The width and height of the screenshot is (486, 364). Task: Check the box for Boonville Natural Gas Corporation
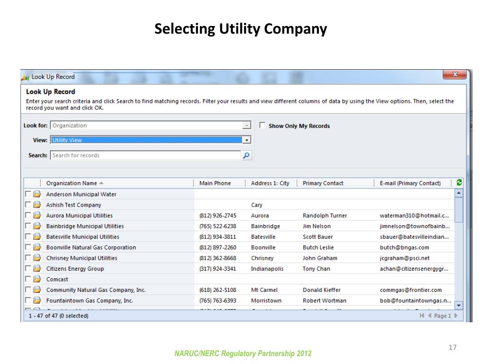pos(28,246)
